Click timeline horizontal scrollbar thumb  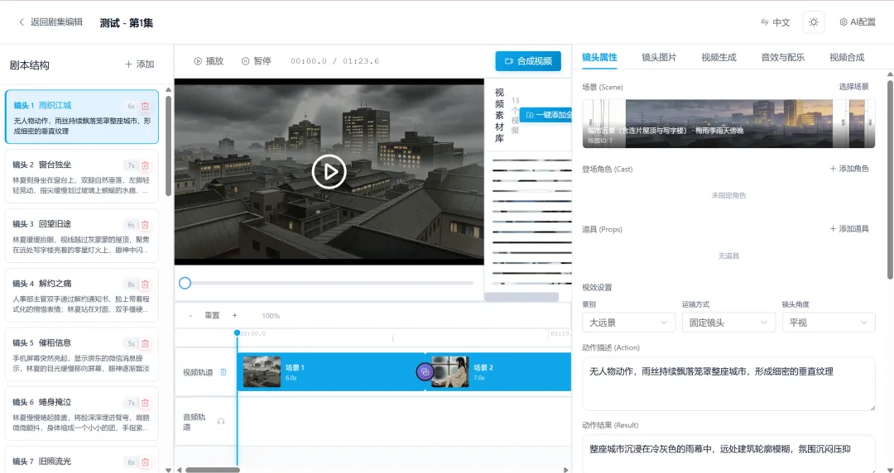tap(212, 471)
